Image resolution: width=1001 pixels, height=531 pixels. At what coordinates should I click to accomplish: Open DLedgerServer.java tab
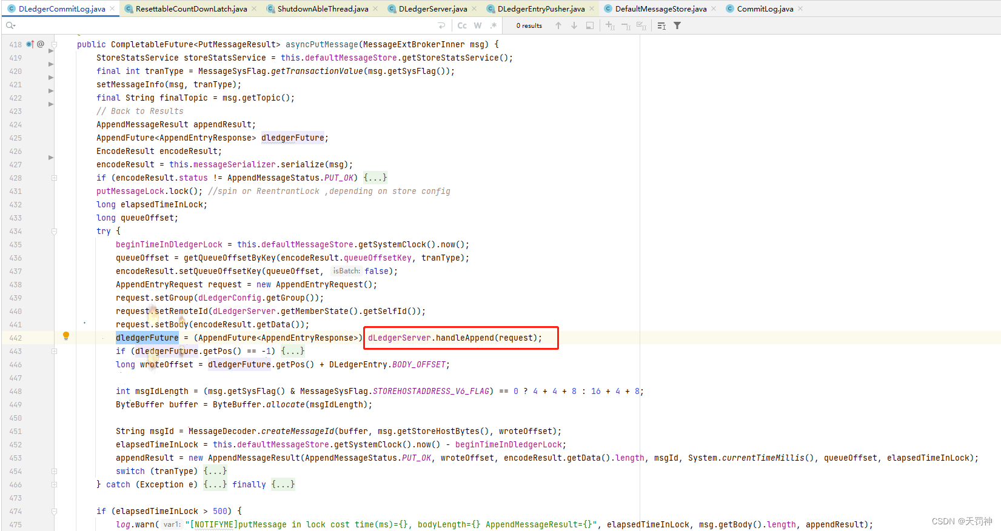pyautogui.click(x=433, y=8)
